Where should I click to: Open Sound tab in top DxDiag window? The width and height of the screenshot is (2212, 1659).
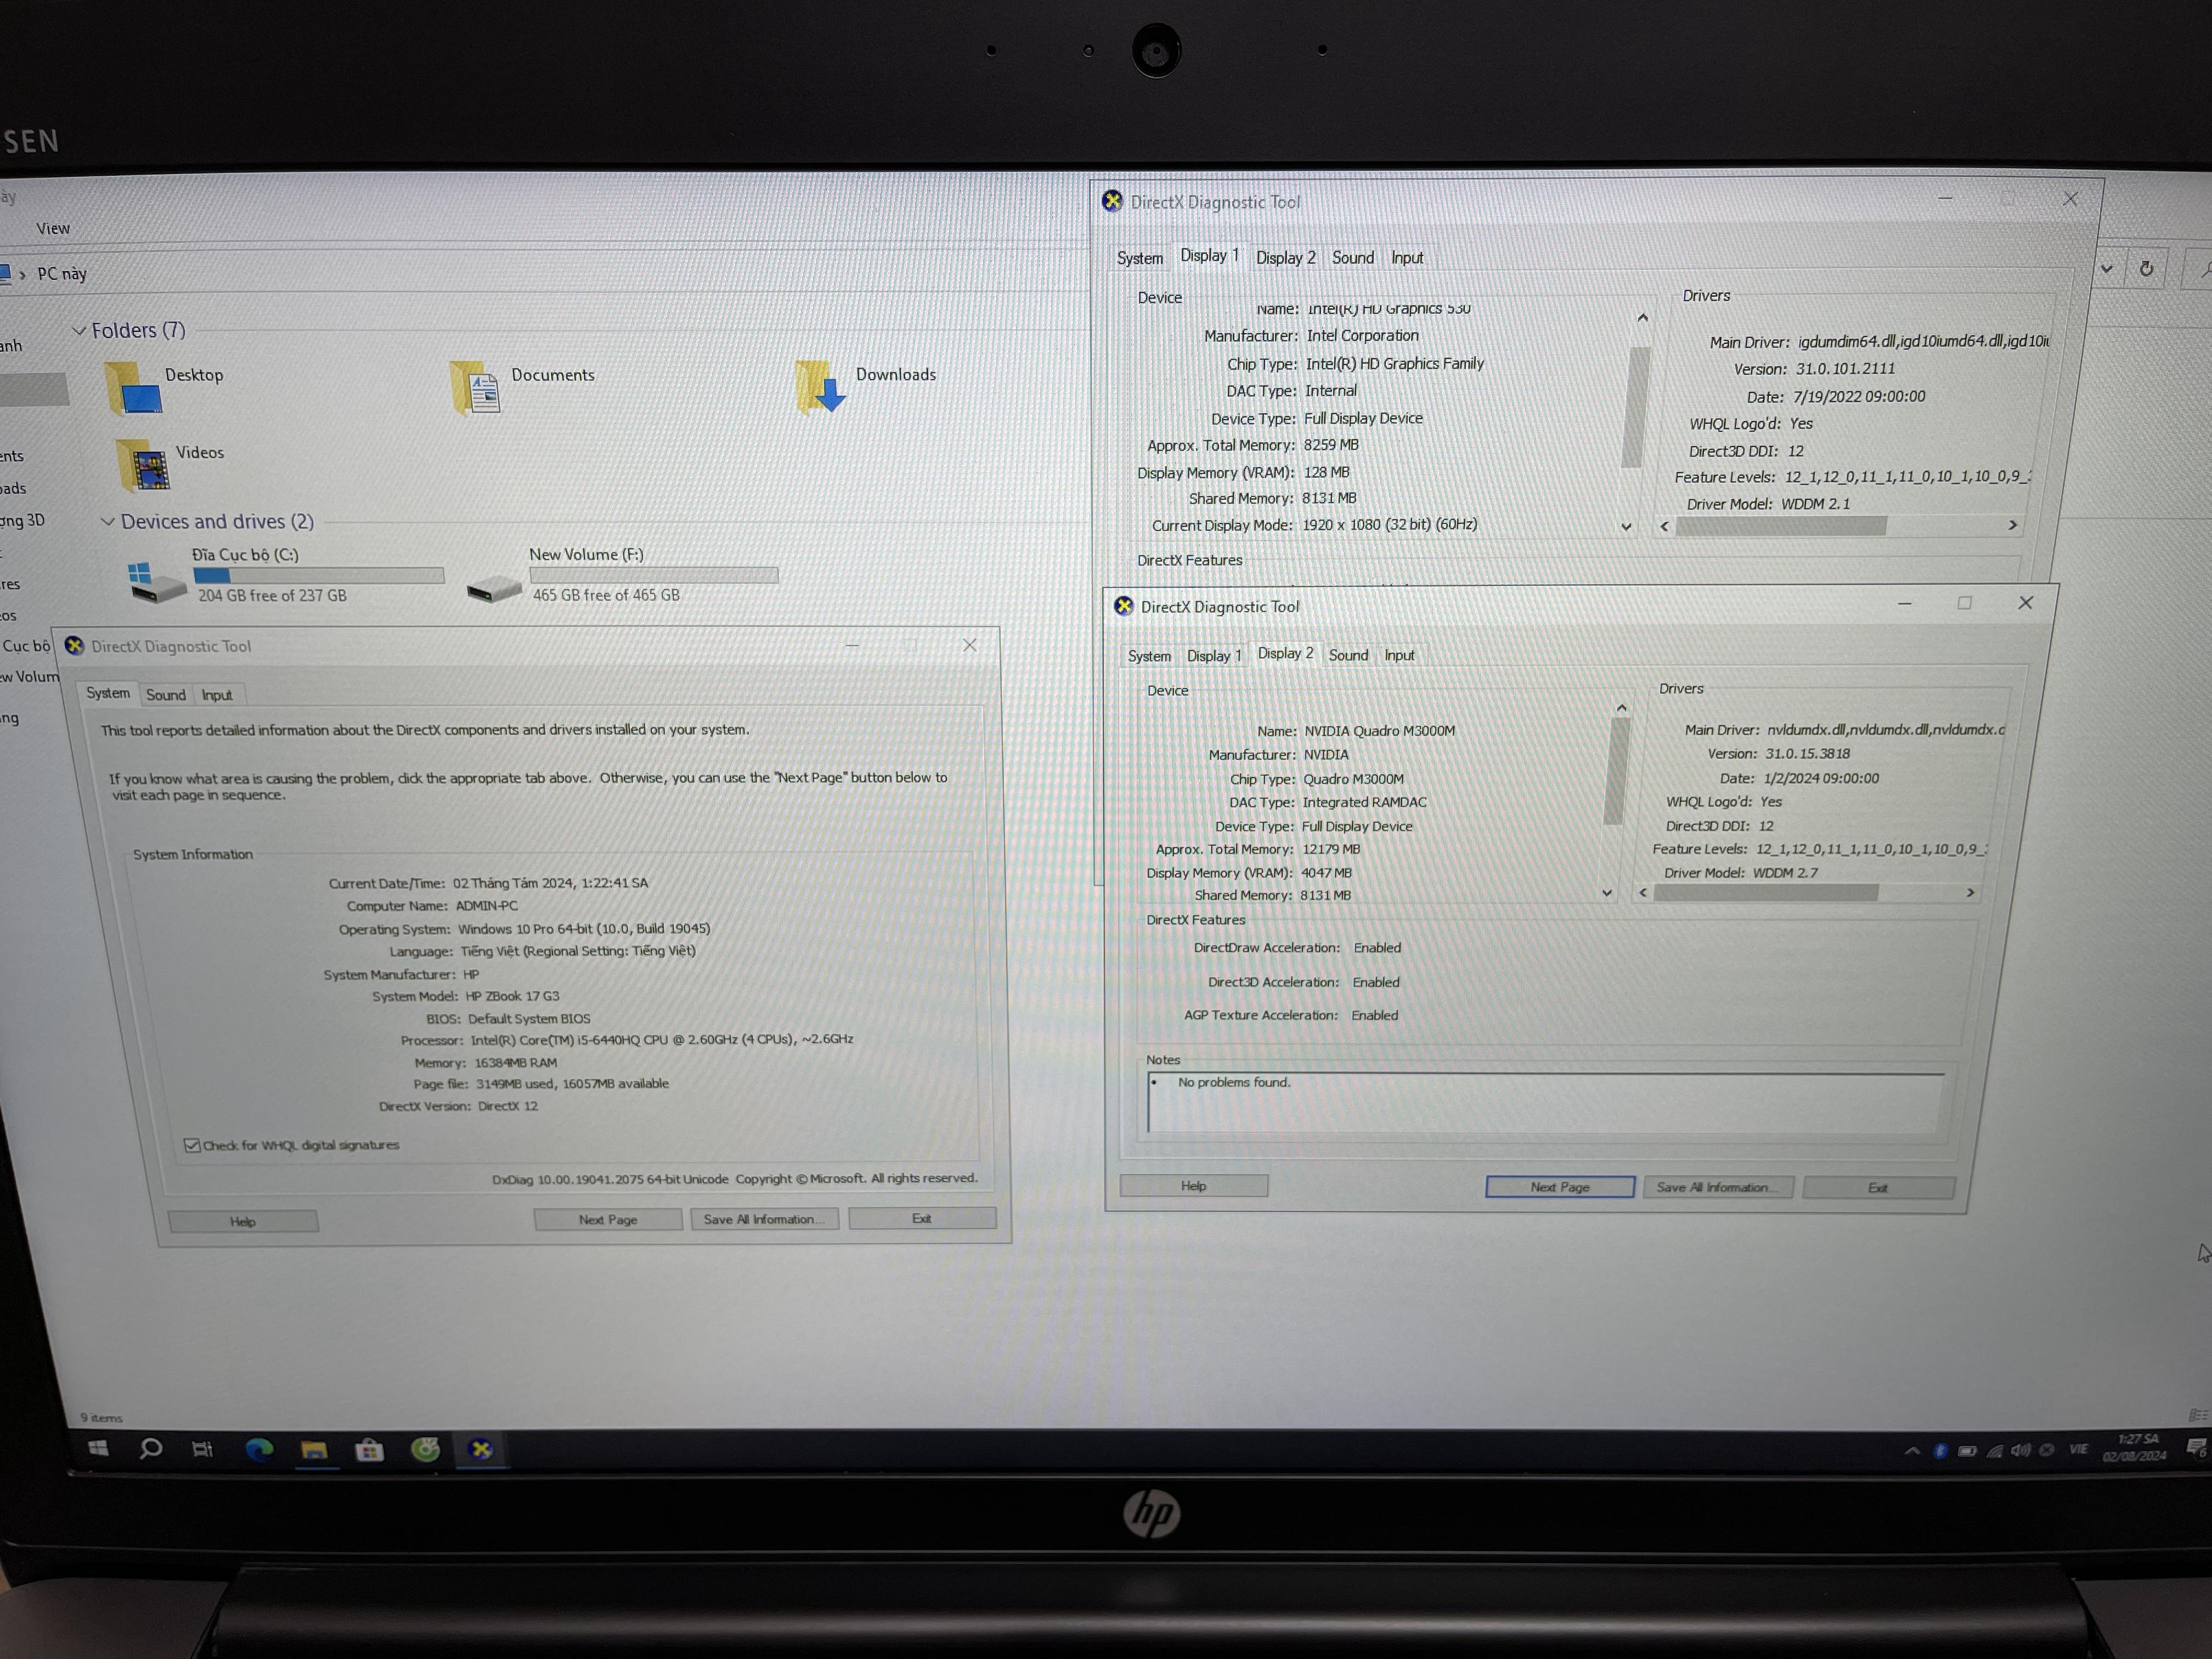click(1353, 258)
